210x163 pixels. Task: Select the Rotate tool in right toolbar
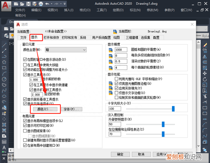point(205,79)
